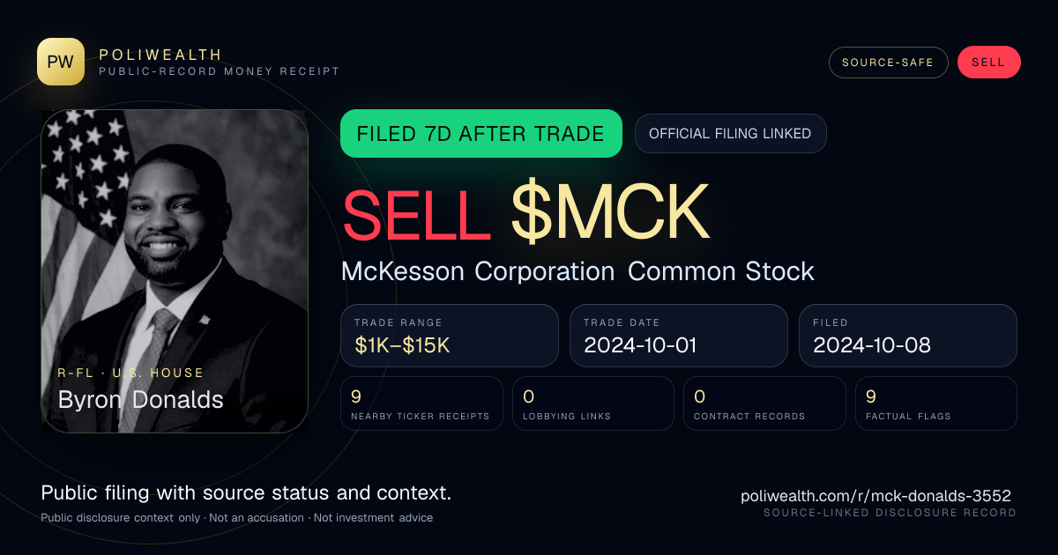Click McKesson Corporation Common Stock name
The width and height of the screenshot is (1058, 555).
tap(577, 271)
